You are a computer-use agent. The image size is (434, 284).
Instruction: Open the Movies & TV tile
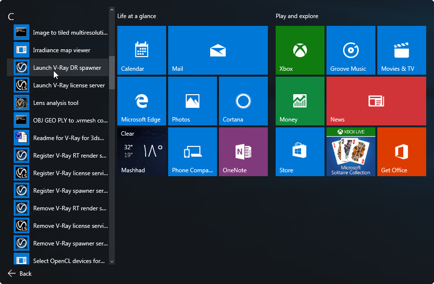pyautogui.click(x=402, y=50)
